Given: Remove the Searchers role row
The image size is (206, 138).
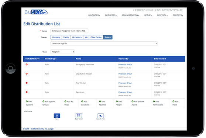Looking at the screenshot, I should pos(27,92).
